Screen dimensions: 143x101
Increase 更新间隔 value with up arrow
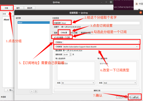70,54
